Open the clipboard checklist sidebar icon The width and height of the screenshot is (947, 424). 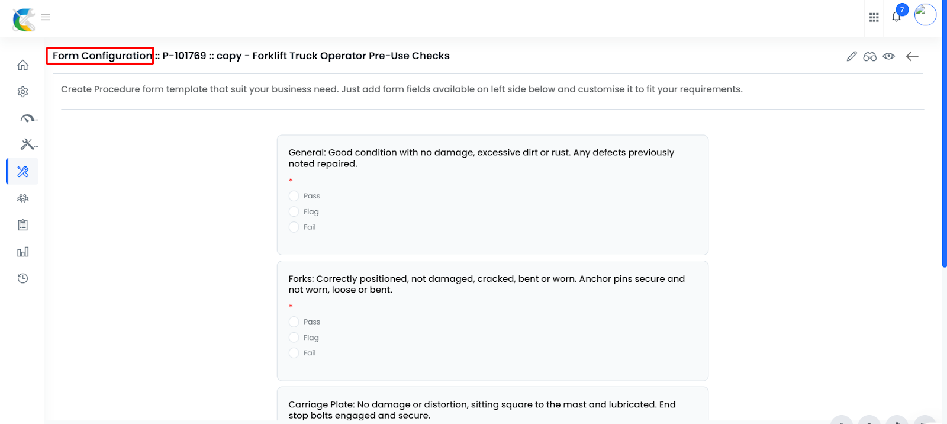pyautogui.click(x=22, y=225)
